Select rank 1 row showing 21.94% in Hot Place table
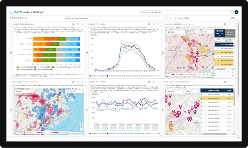The height and width of the screenshot is (148, 248). pyautogui.click(x=217, y=95)
